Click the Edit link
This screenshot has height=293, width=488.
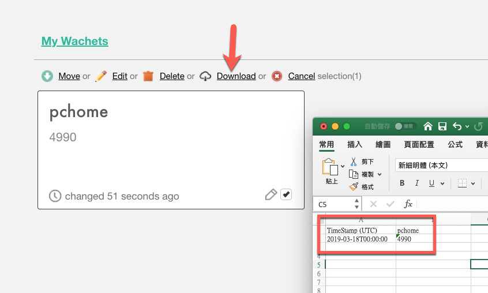tap(120, 76)
